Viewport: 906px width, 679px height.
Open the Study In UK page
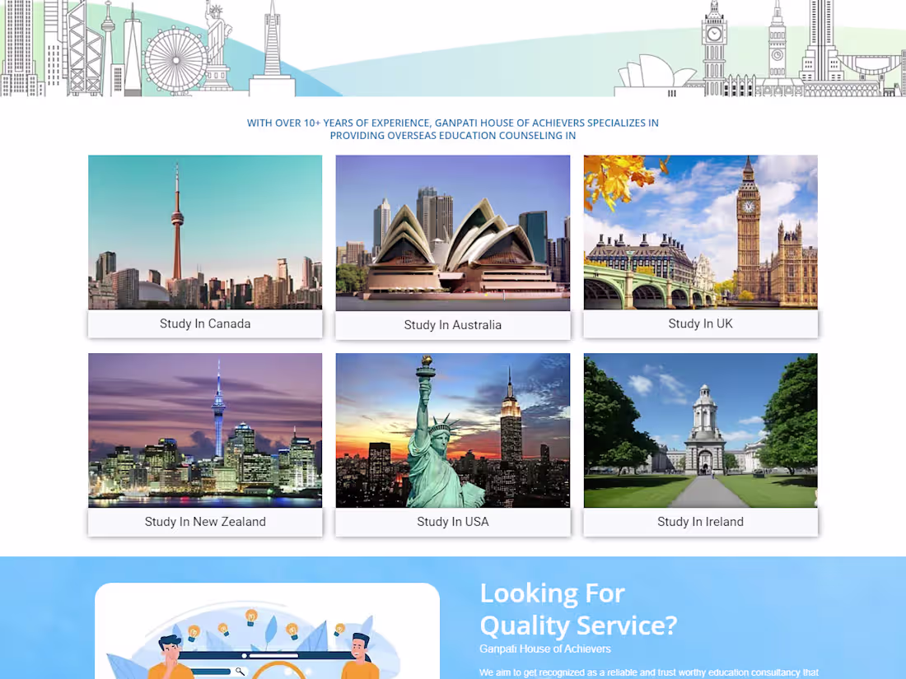(x=699, y=323)
